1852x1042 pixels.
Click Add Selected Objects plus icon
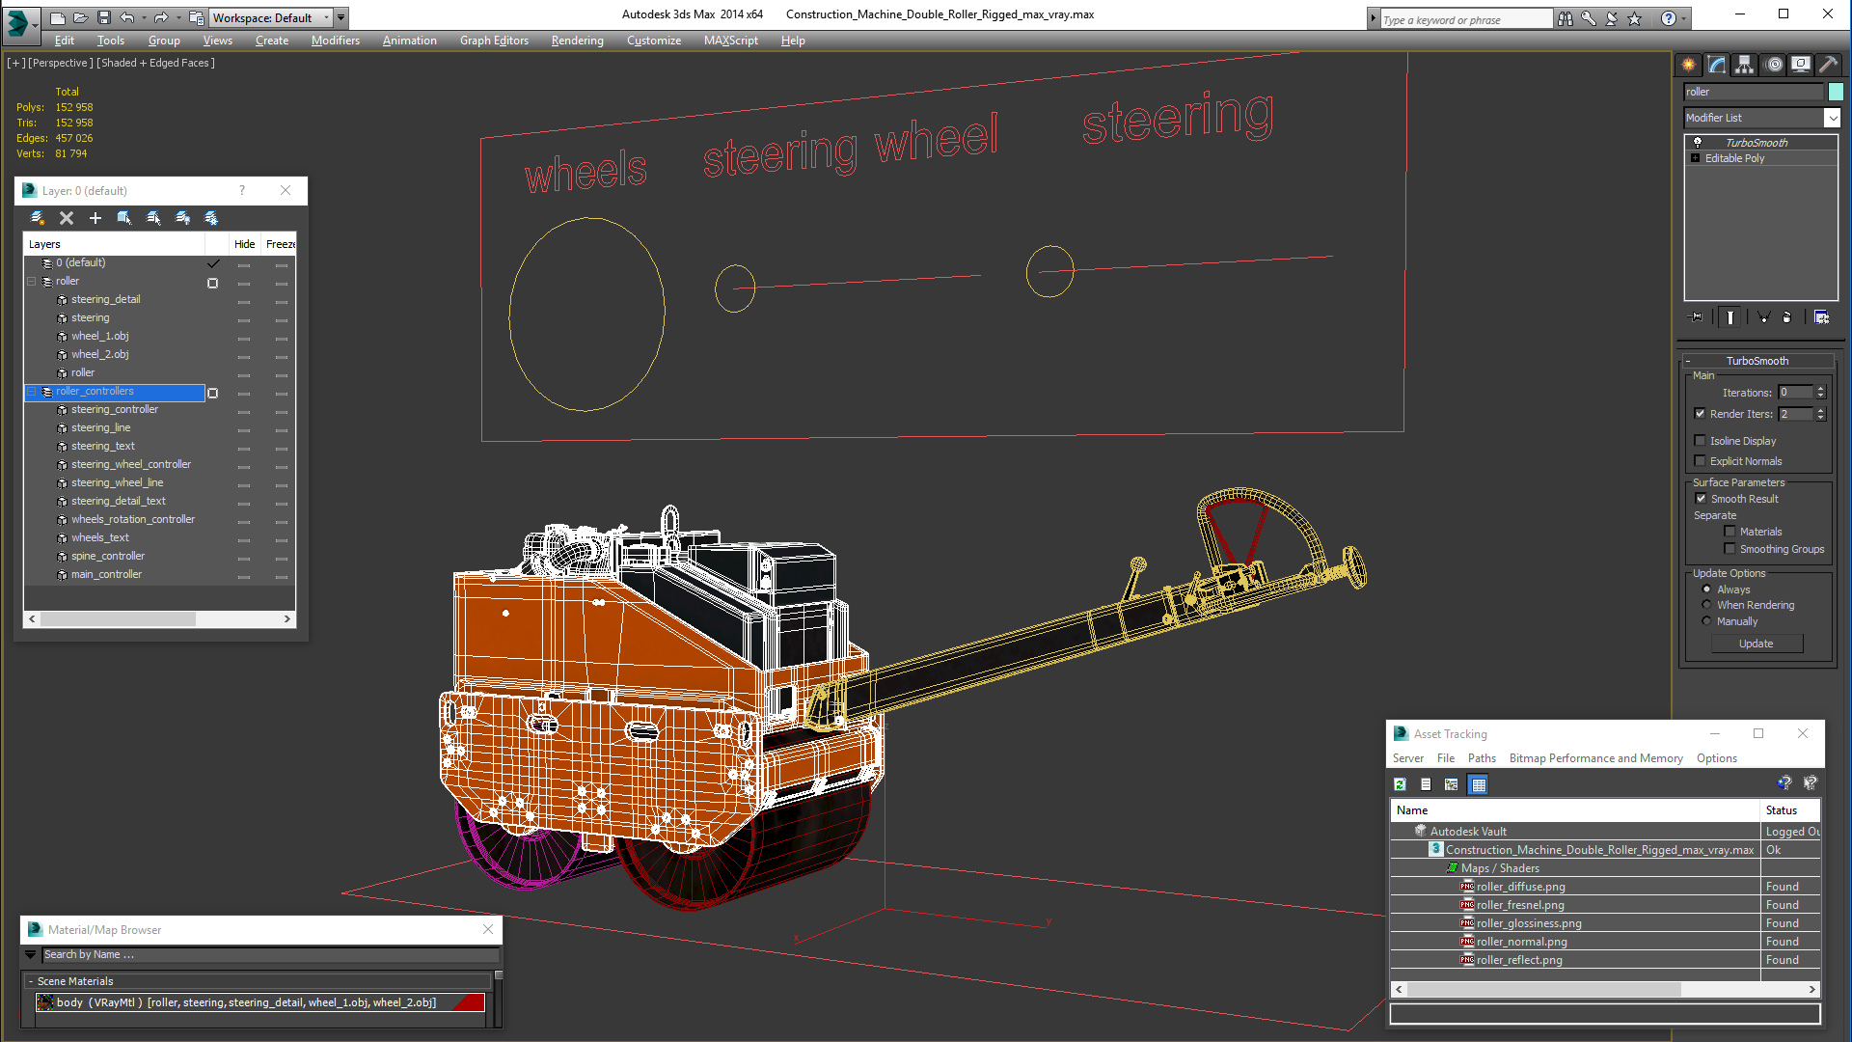95,218
